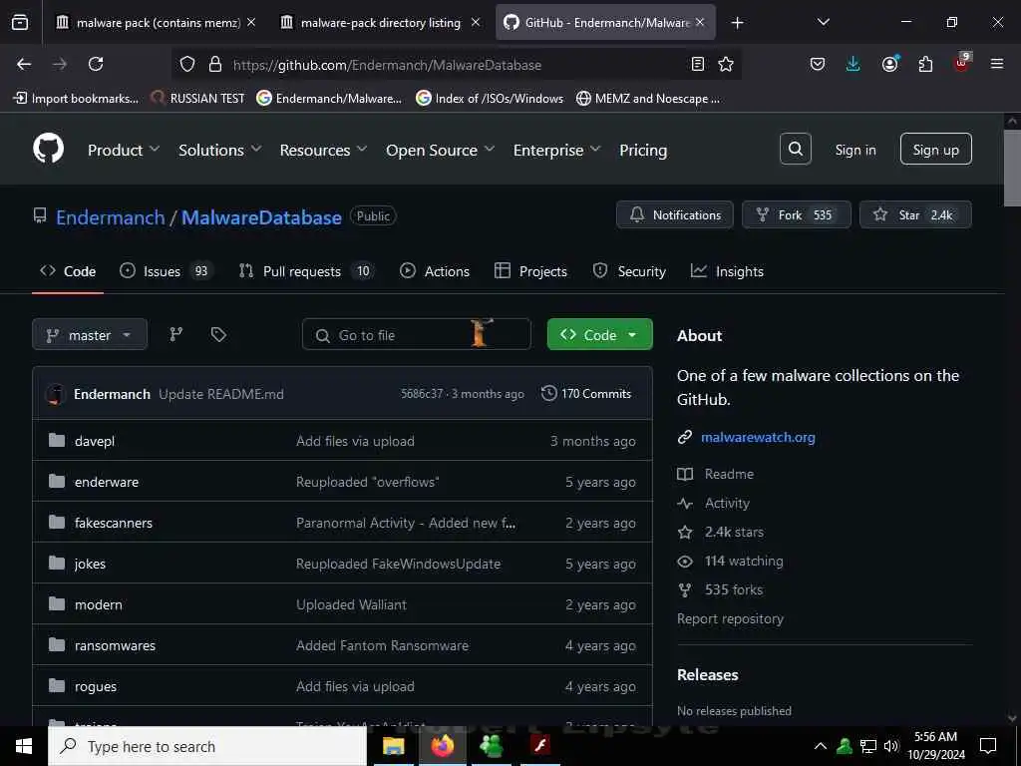Open the ransomwares folder

point(115,645)
